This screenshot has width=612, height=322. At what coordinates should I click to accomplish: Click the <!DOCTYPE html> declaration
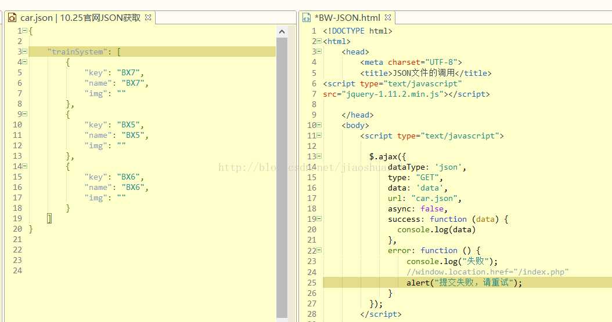coord(358,31)
